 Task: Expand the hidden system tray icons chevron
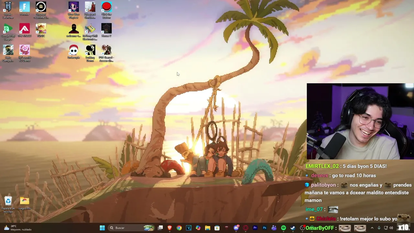pyautogui.click(x=372, y=228)
